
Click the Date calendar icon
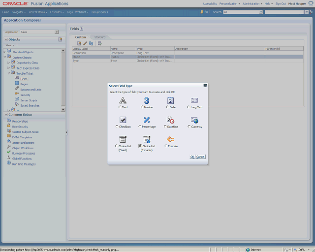[170, 100]
